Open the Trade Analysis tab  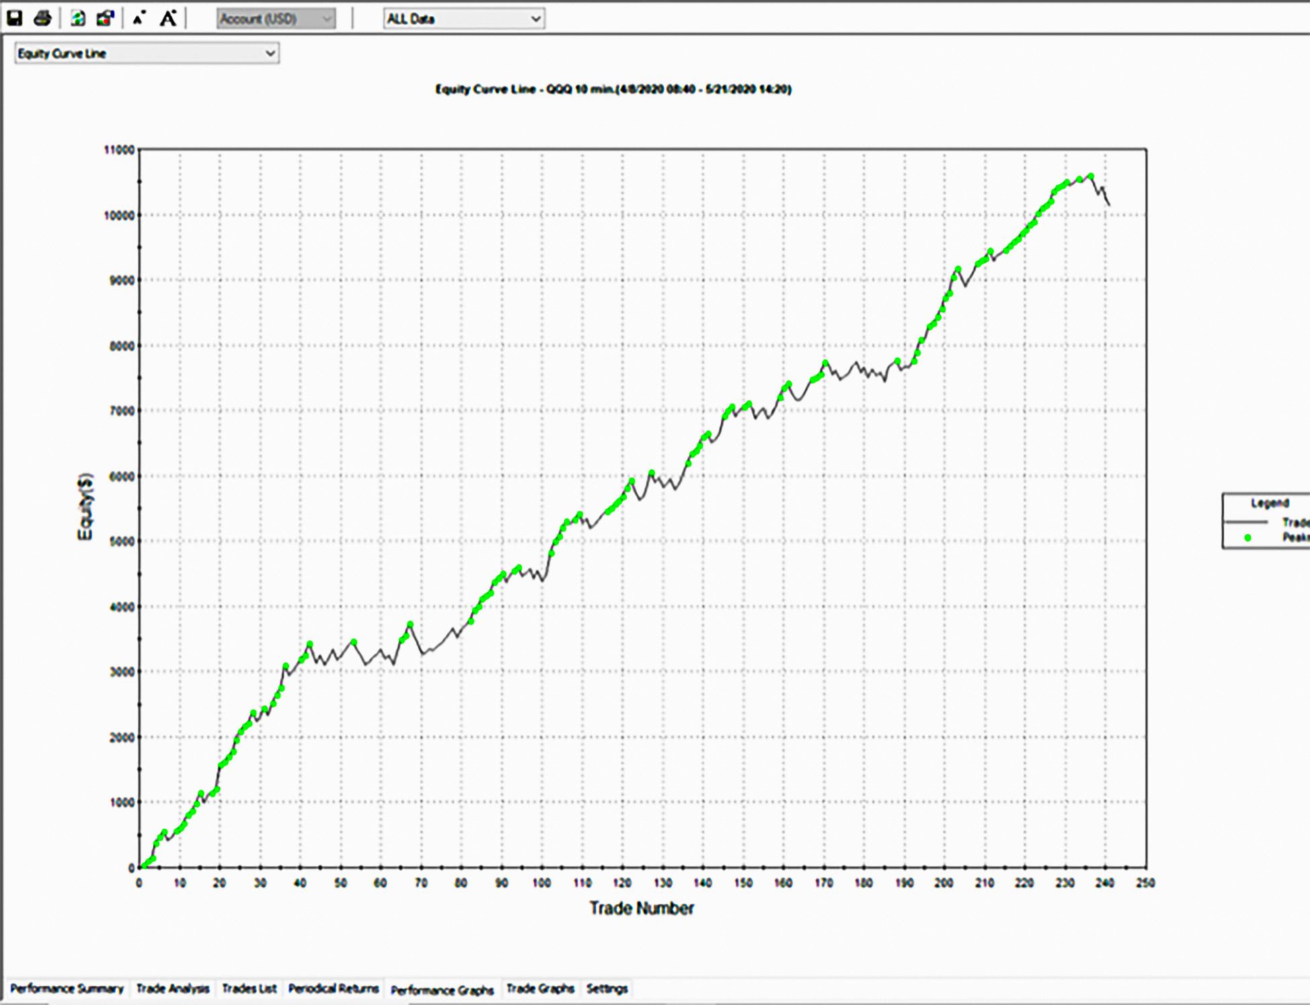pyautogui.click(x=173, y=988)
